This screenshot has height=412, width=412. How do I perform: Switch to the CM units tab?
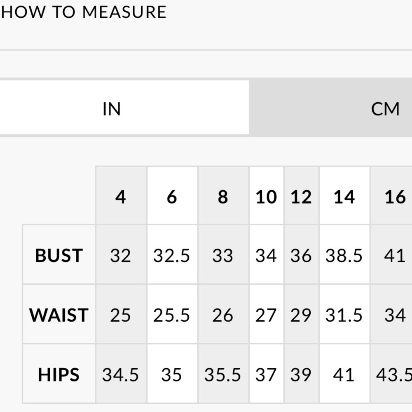tap(330, 107)
